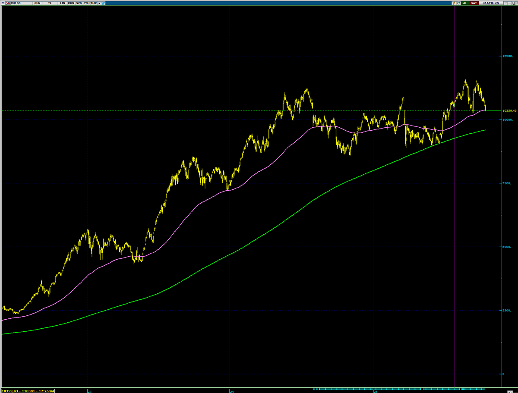Click the Matriks M logo icon
The image size is (518, 393).
(x=3, y=3)
